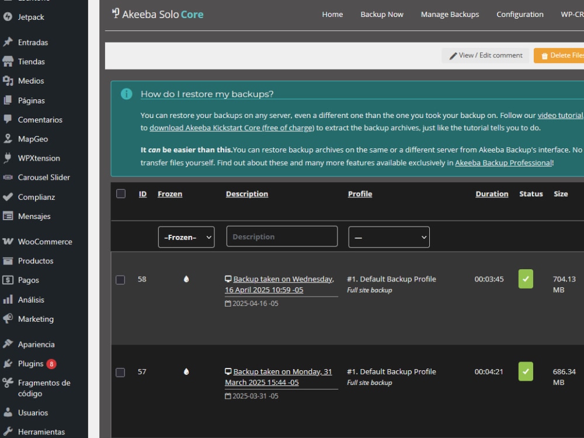Click the Medios media icon
The width and height of the screenshot is (584, 438).
(x=8, y=81)
